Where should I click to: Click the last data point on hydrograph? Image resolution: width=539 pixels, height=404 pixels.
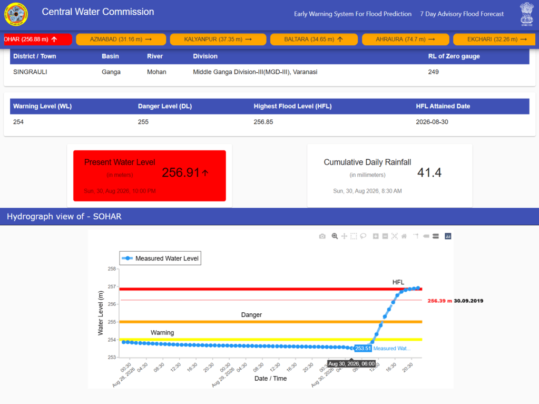pyautogui.click(x=418, y=288)
